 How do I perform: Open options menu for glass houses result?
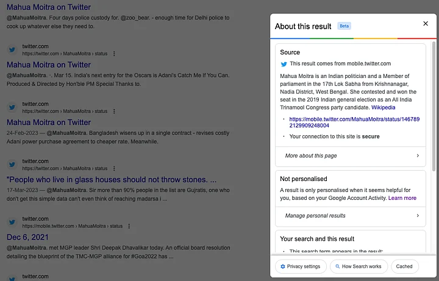[x=114, y=168]
